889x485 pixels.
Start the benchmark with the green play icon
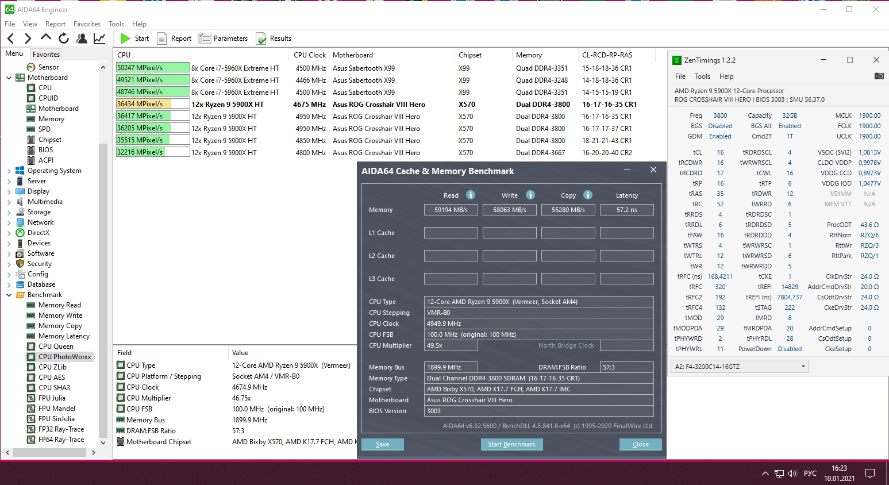click(126, 39)
